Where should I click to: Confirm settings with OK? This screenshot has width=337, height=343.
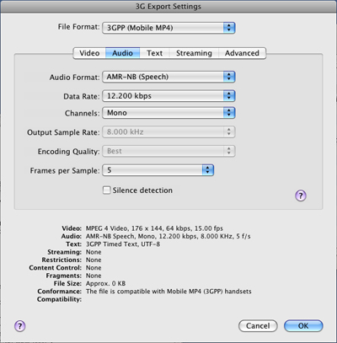pos(303,326)
